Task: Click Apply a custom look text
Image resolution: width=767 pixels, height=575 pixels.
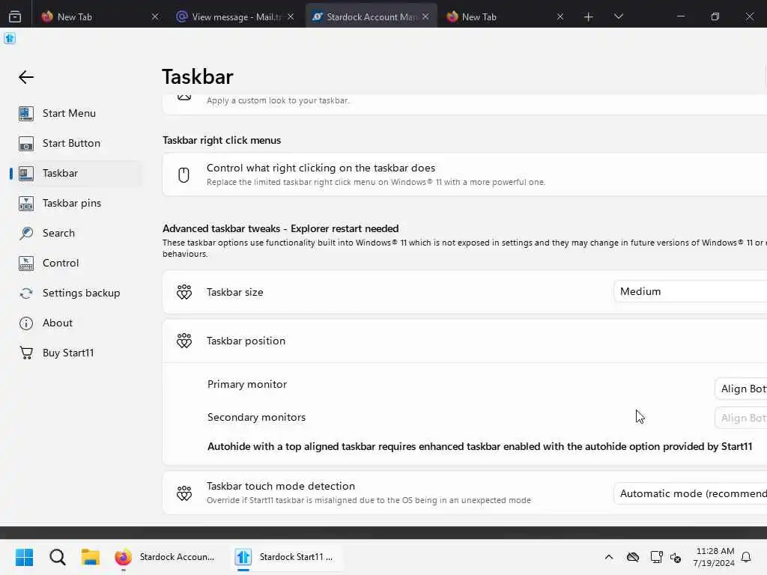Action: pyautogui.click(x=278, y=100)
